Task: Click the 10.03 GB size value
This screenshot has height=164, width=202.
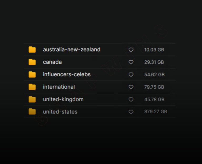Action: tap(154, 50)
